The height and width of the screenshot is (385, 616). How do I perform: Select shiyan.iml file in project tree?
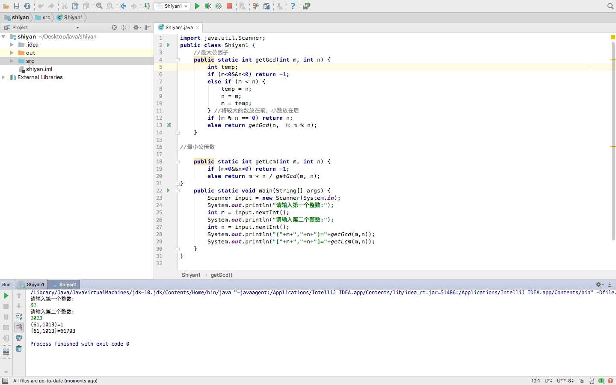36,69
